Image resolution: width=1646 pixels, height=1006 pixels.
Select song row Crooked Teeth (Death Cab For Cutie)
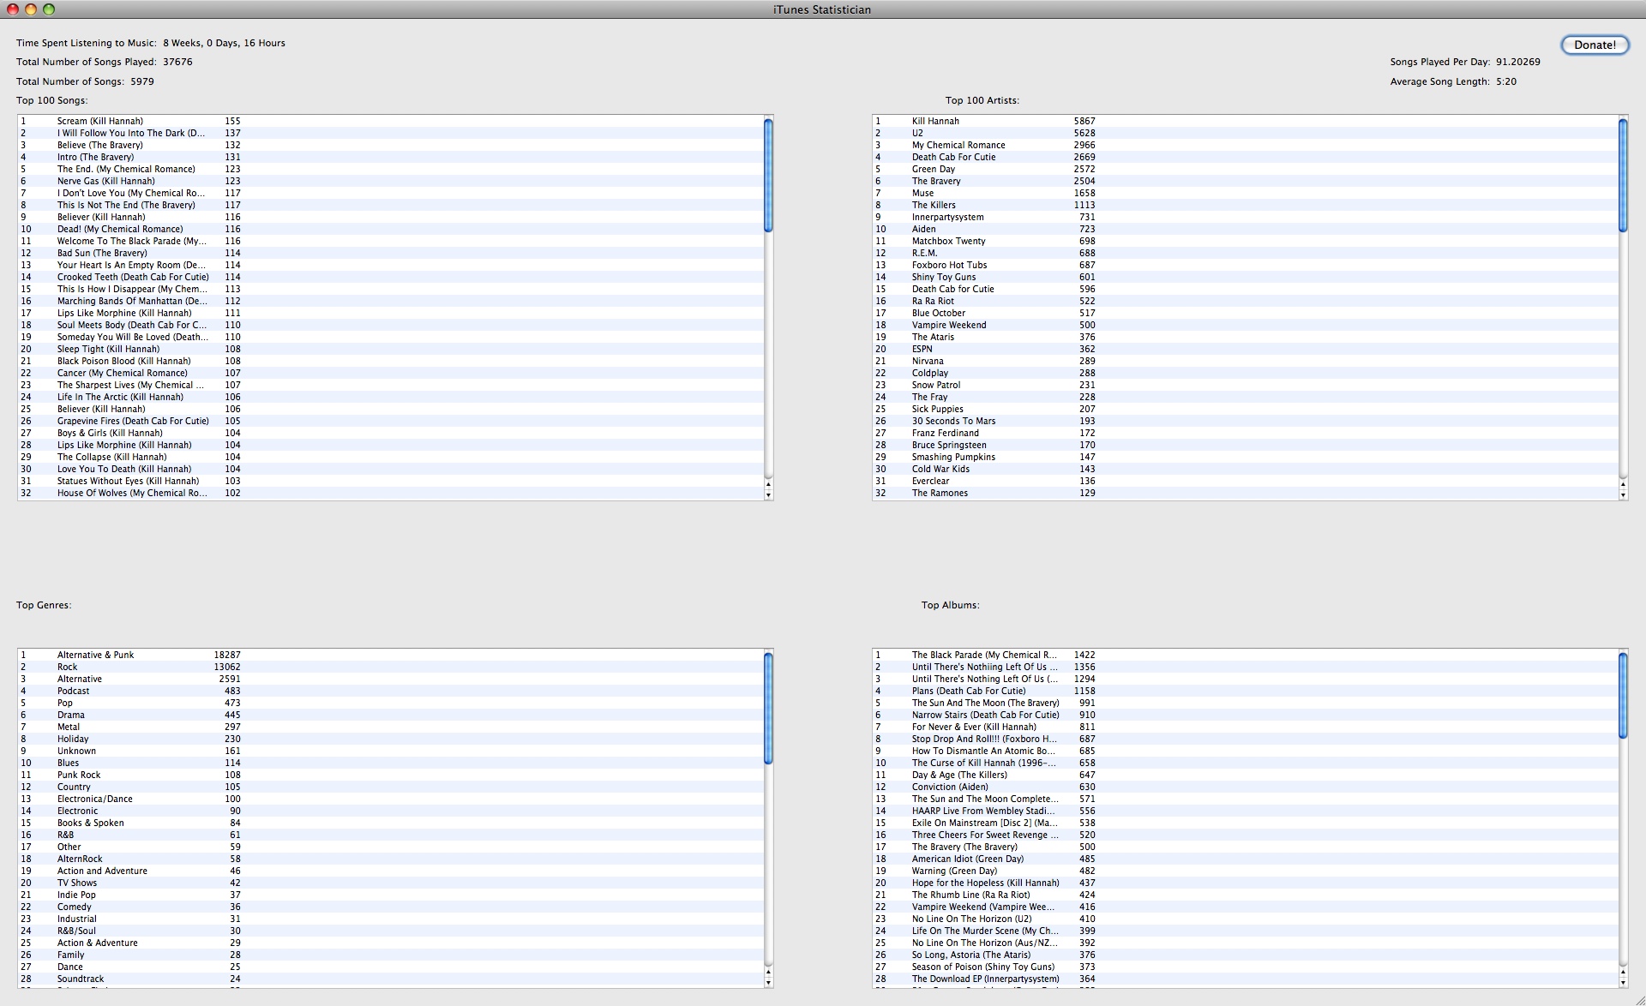[x=390, y=277]
